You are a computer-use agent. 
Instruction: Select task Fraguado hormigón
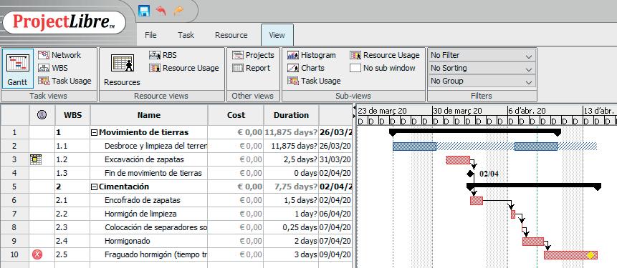pyautogui.click(x=156, y=254)
